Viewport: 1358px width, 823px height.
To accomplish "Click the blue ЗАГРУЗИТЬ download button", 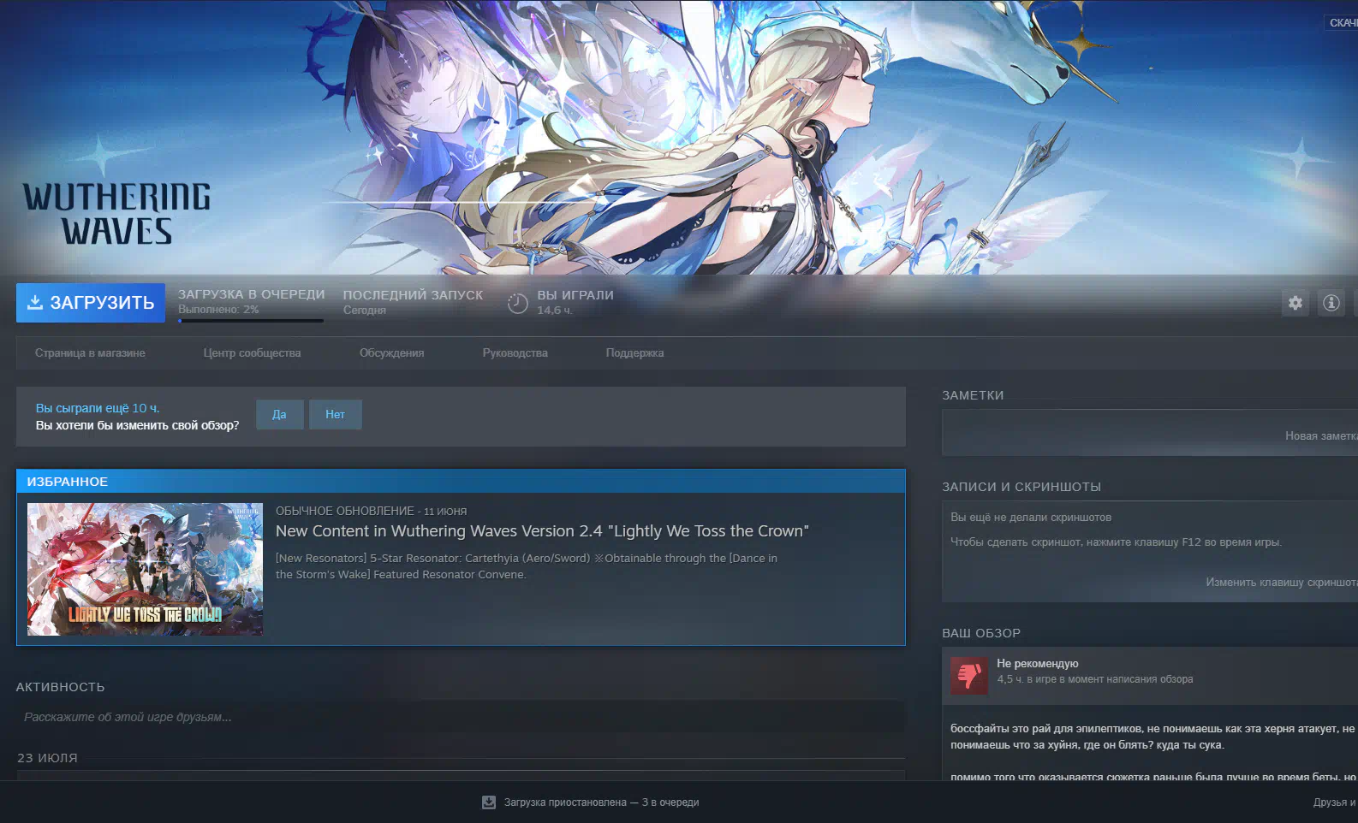I will pos(91,303).
